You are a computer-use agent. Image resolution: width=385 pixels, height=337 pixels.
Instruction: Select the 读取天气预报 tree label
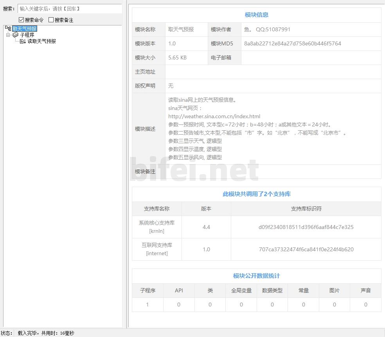pyautogui.click(x=42, y=41)
